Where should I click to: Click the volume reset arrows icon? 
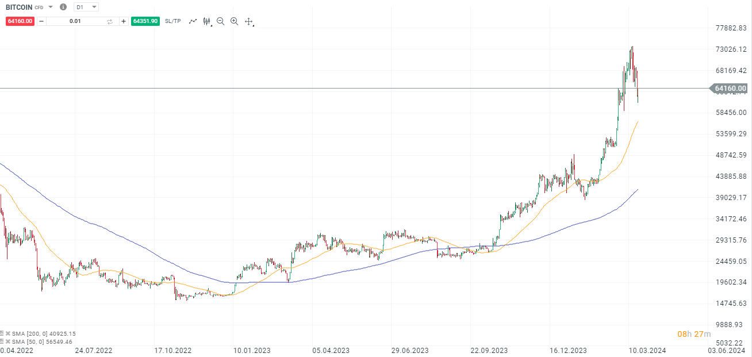[110, 21]
